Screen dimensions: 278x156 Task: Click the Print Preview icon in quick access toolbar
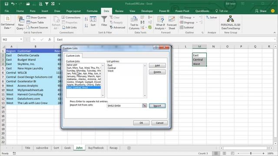coord(40,4)
